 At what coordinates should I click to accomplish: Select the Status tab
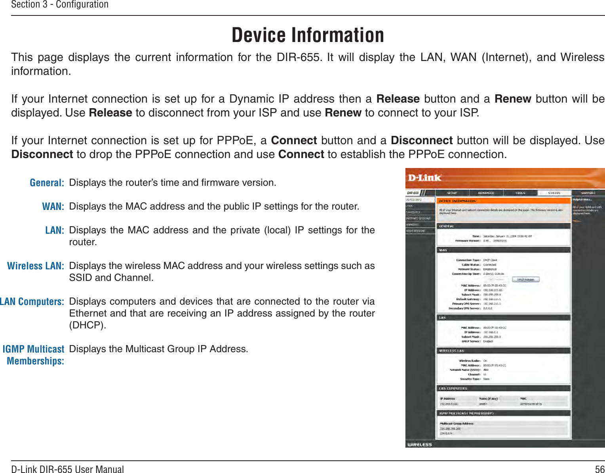click(554, 193)
